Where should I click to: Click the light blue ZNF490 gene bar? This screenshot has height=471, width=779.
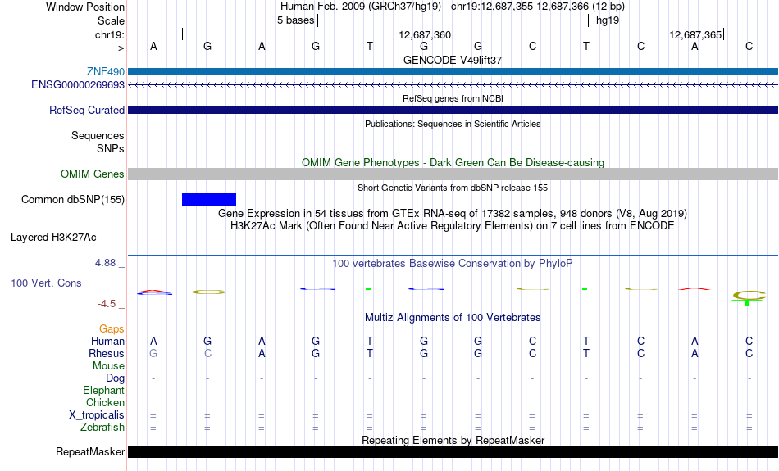tap(453, 72)
